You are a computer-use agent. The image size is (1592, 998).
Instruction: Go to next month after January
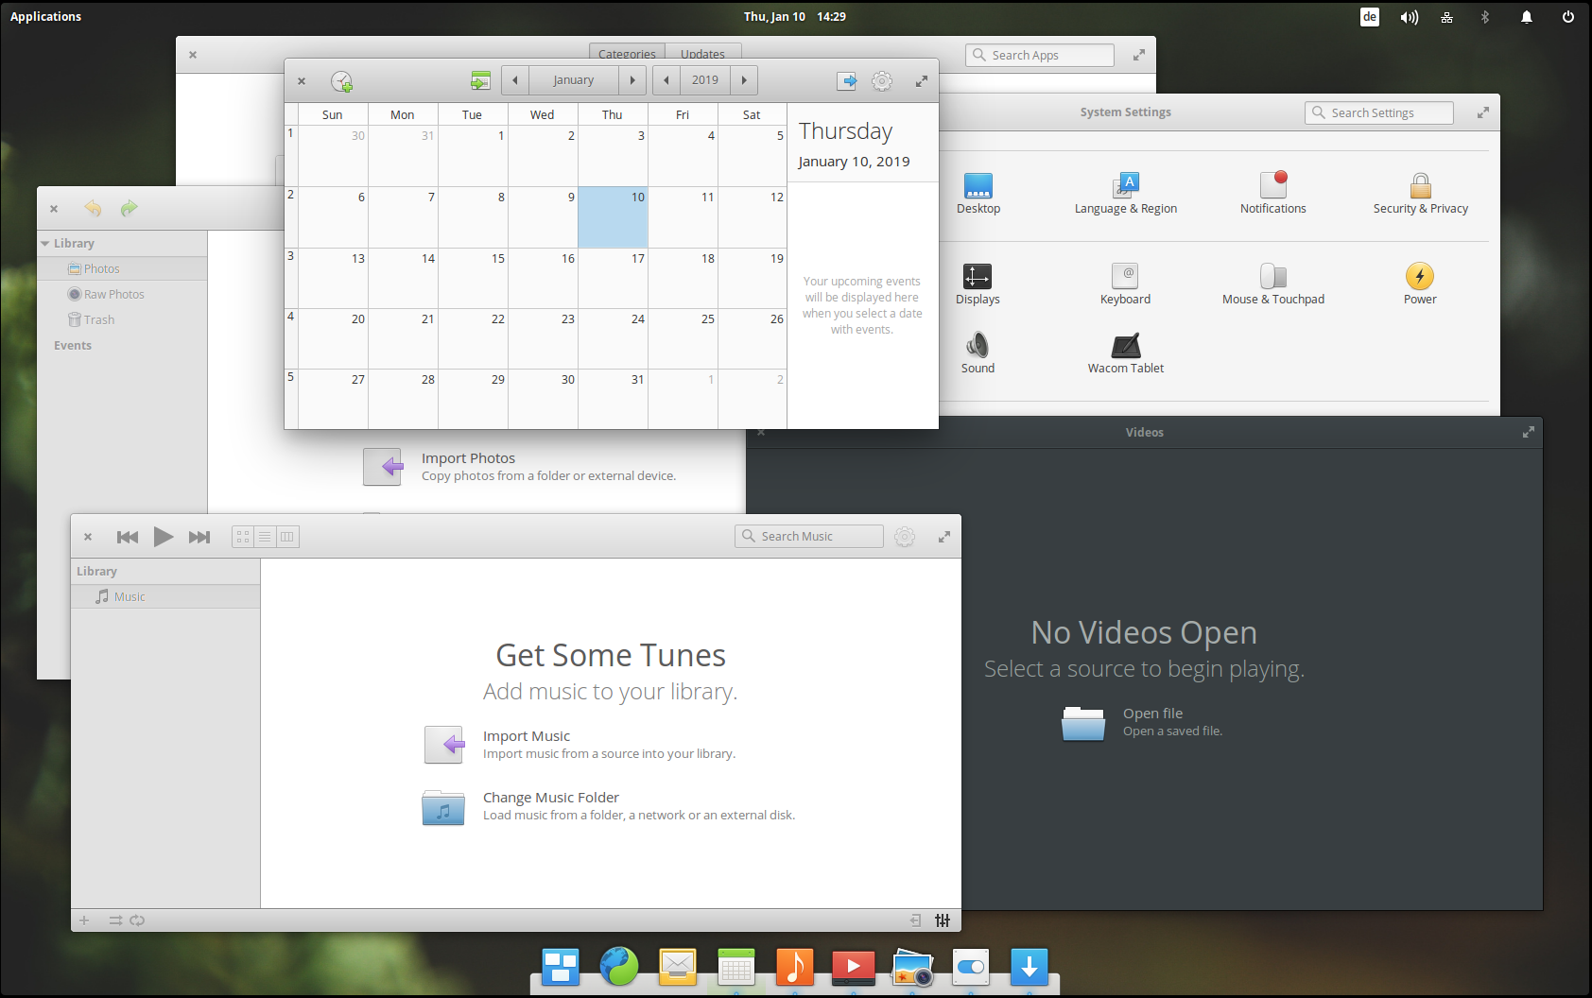[632, 80]
